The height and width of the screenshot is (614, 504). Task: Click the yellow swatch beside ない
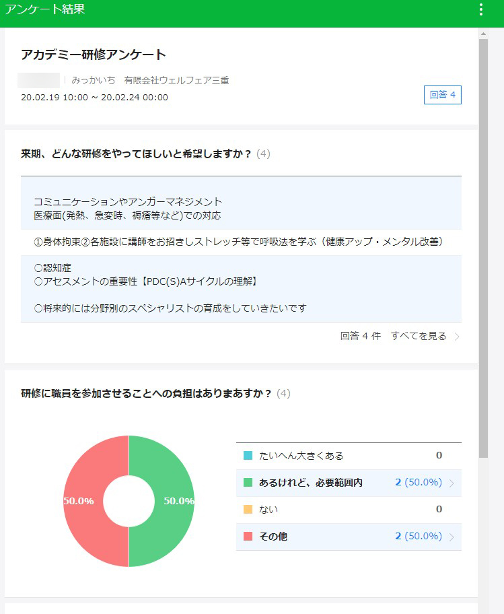click(248, 510)
